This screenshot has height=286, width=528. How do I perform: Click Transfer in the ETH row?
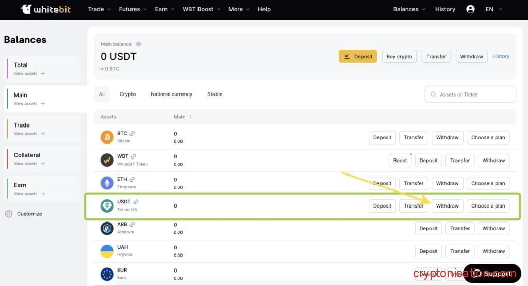tap(414, 183)
